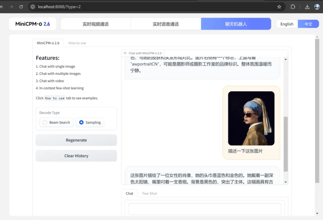Screen dimensions: 323x220
Task: Select the 'MiniCPM-o 2.6' panel tab
Action: (x=48, y=43)
